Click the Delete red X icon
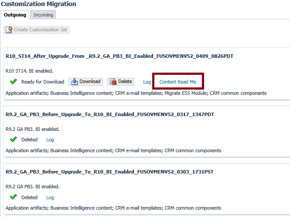Screen dimensions: 290x217 113,82
